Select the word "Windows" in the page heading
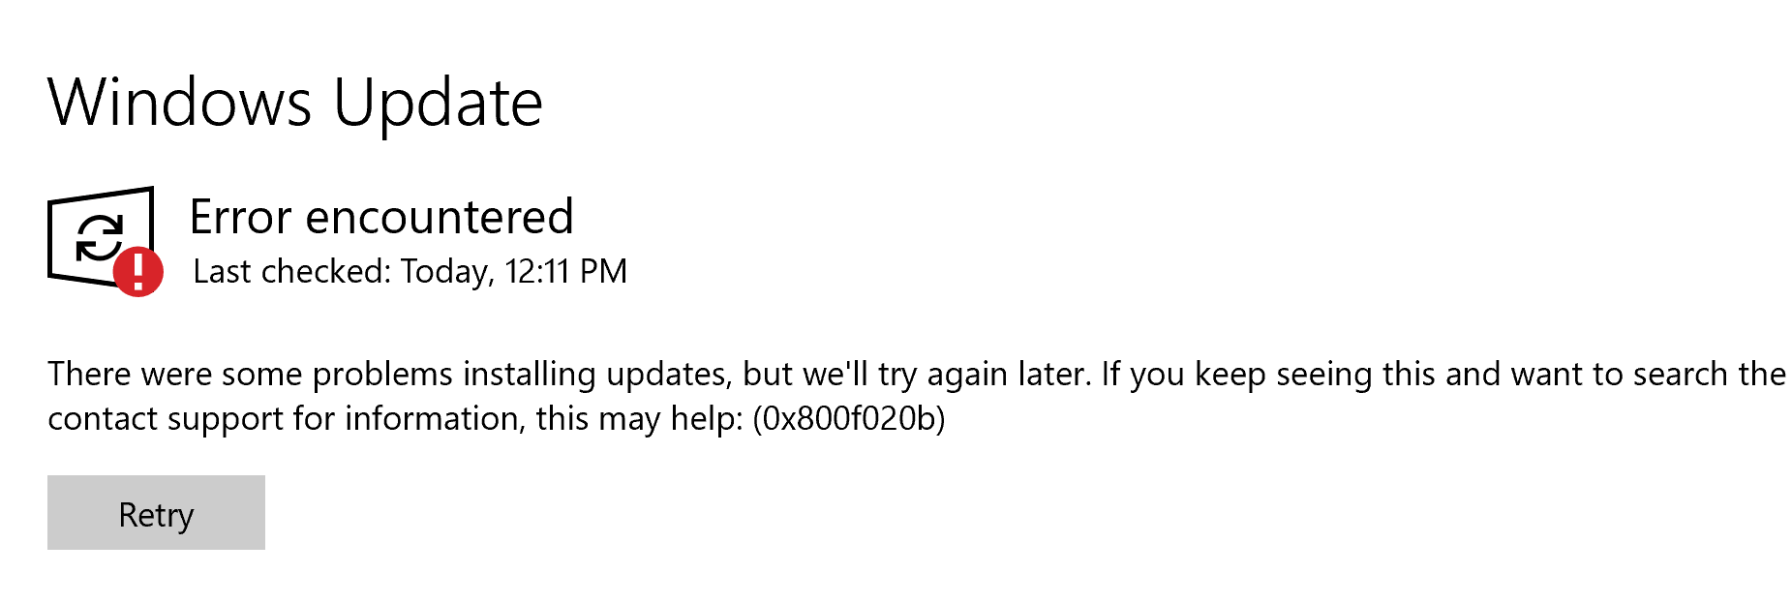The height and width of the screenshot is (604, 1792). (180, 103)
